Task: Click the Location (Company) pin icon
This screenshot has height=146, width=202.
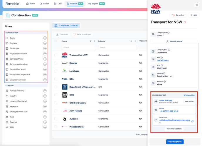Action: (7, 101)
